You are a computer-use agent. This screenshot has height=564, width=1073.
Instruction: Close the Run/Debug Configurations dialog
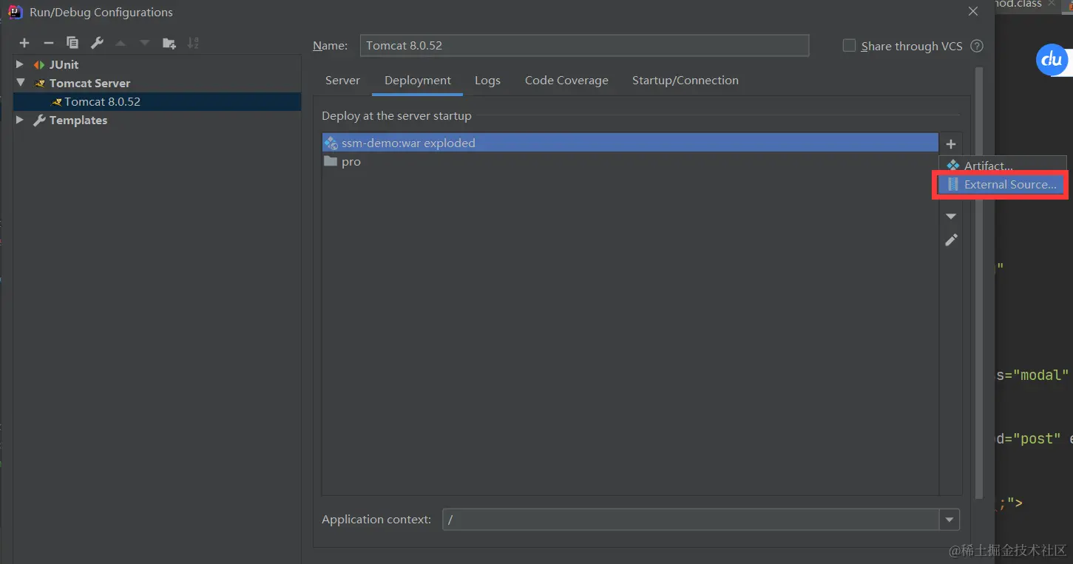tap(973, 11)
